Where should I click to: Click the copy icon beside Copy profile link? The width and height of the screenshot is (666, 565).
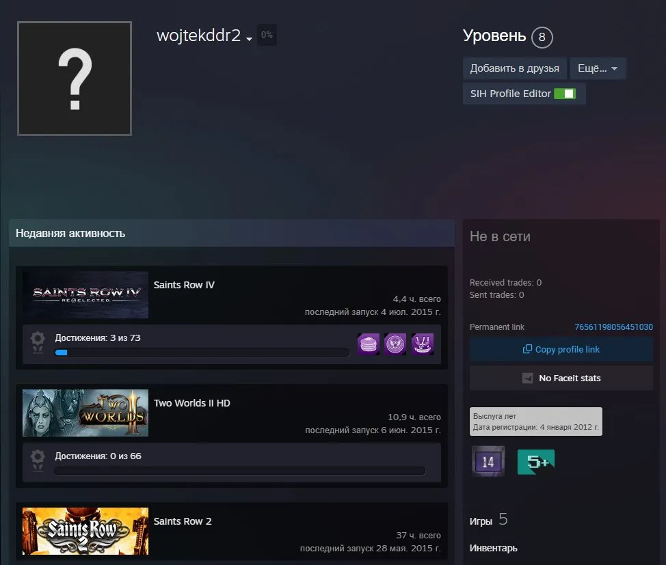coord(527,349)
